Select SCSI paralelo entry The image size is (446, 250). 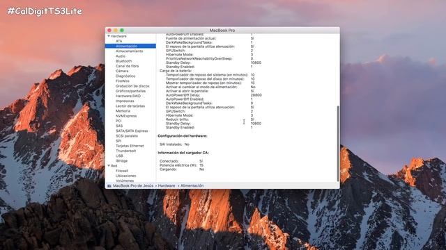(x=127, y=136)
